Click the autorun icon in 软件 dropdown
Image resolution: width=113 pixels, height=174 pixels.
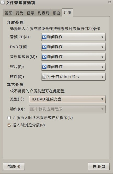[44, 77]
